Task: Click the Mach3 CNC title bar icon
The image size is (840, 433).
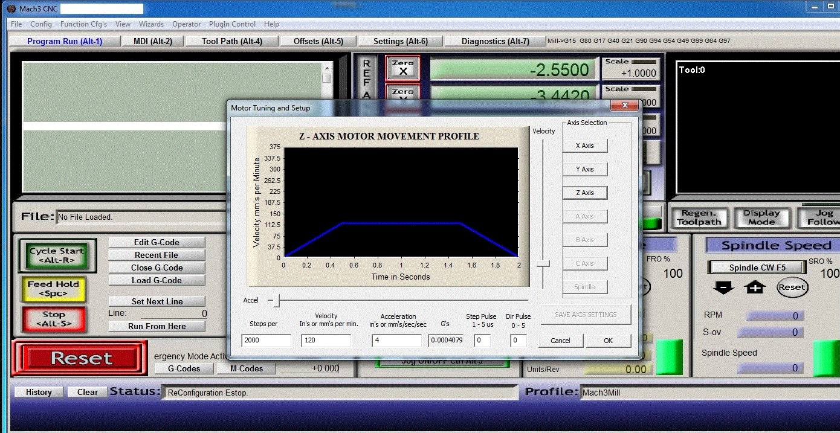Action: pyautogui.click(x=11, y=8)
